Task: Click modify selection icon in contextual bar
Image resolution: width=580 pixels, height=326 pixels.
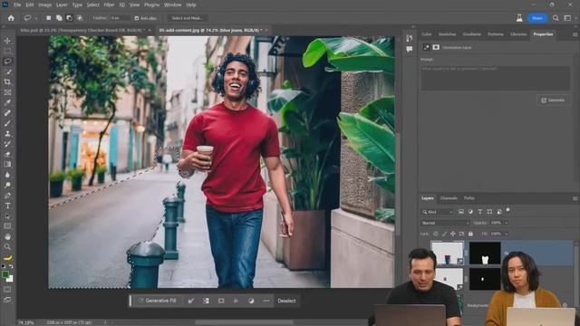Action: point(191,301)
